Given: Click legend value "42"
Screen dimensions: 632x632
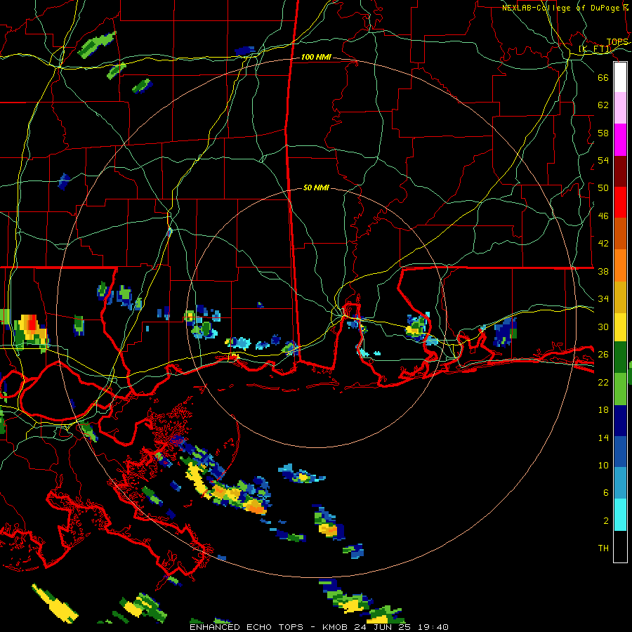Looking at the screenshot, I should click(603, 244).
